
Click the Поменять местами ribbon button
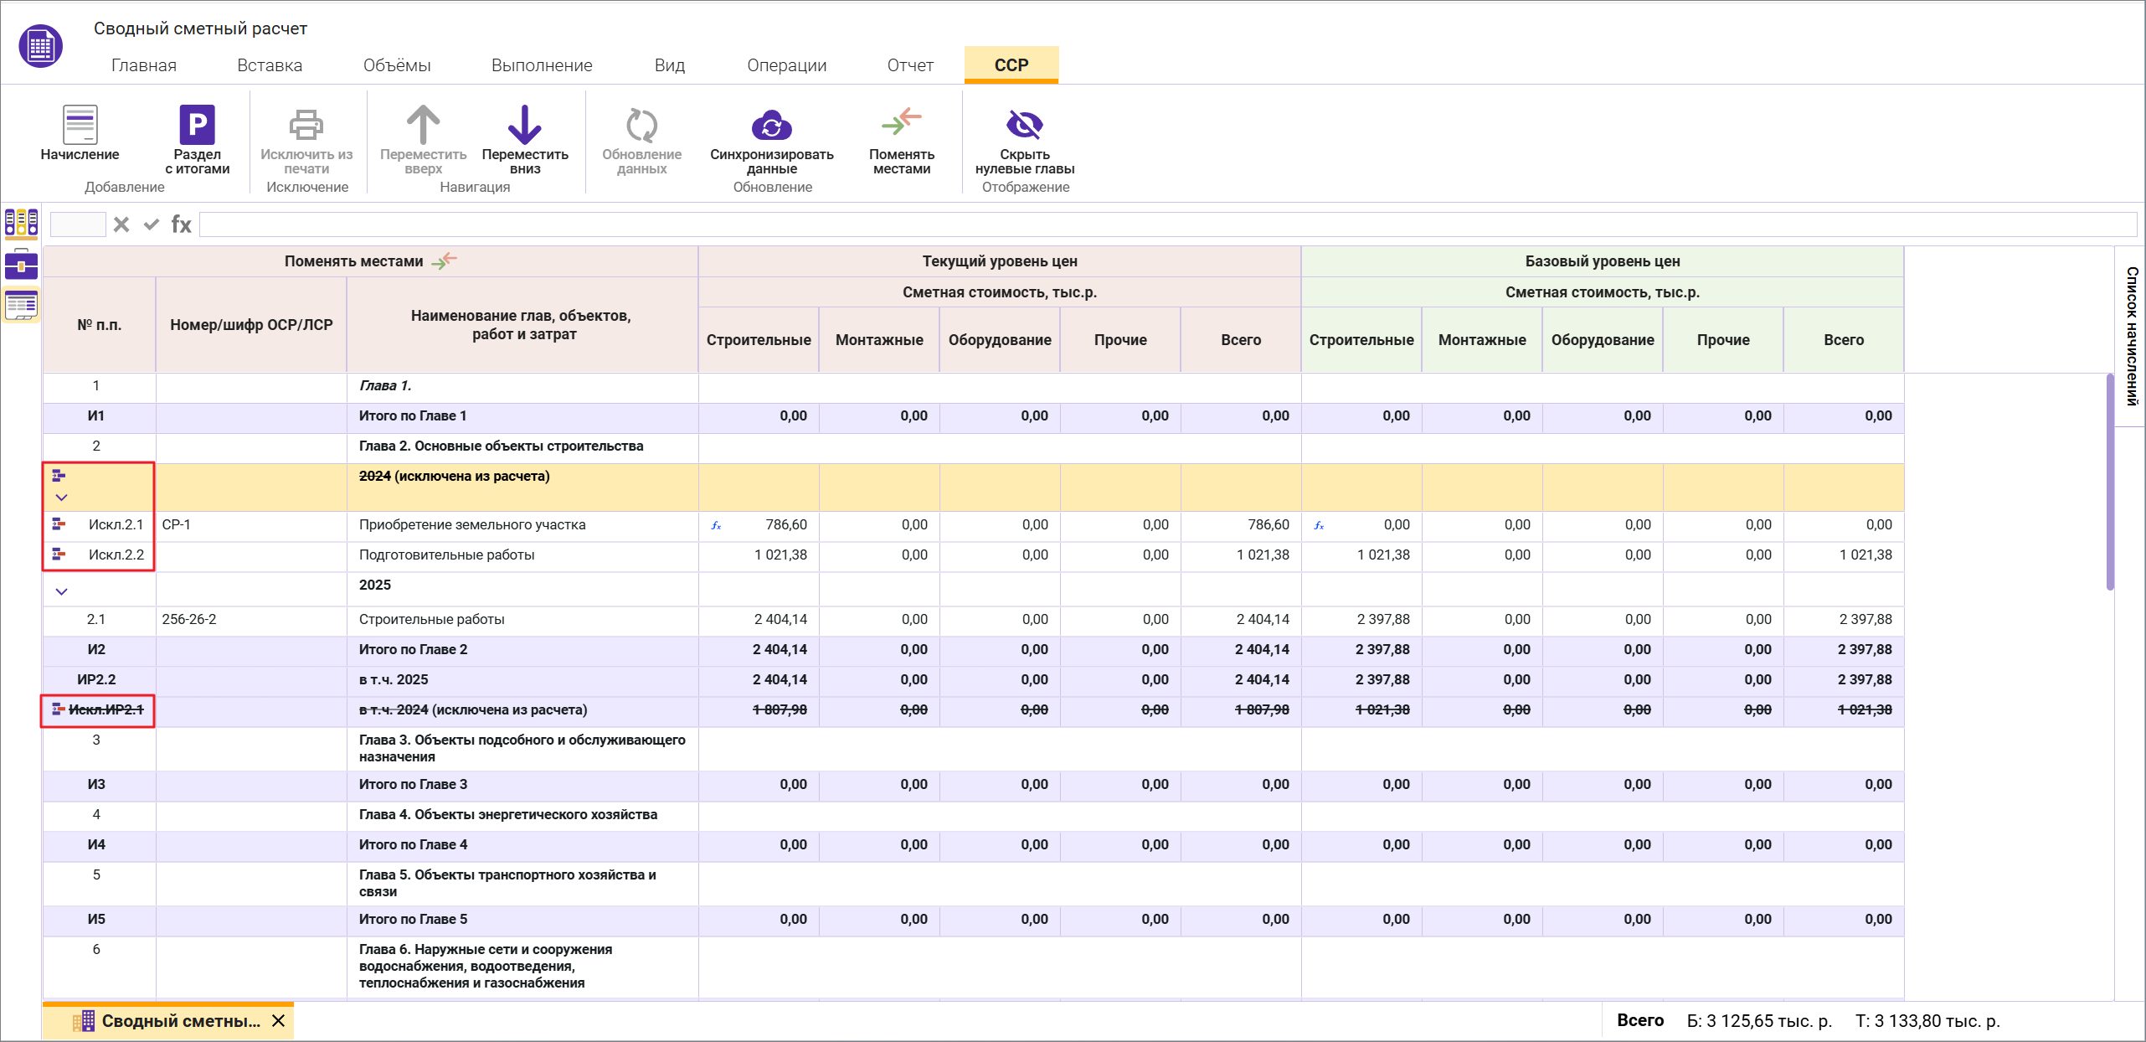(x=900, y=141)
